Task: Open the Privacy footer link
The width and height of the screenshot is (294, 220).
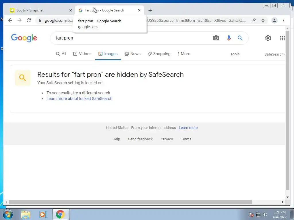Action: 167,139
